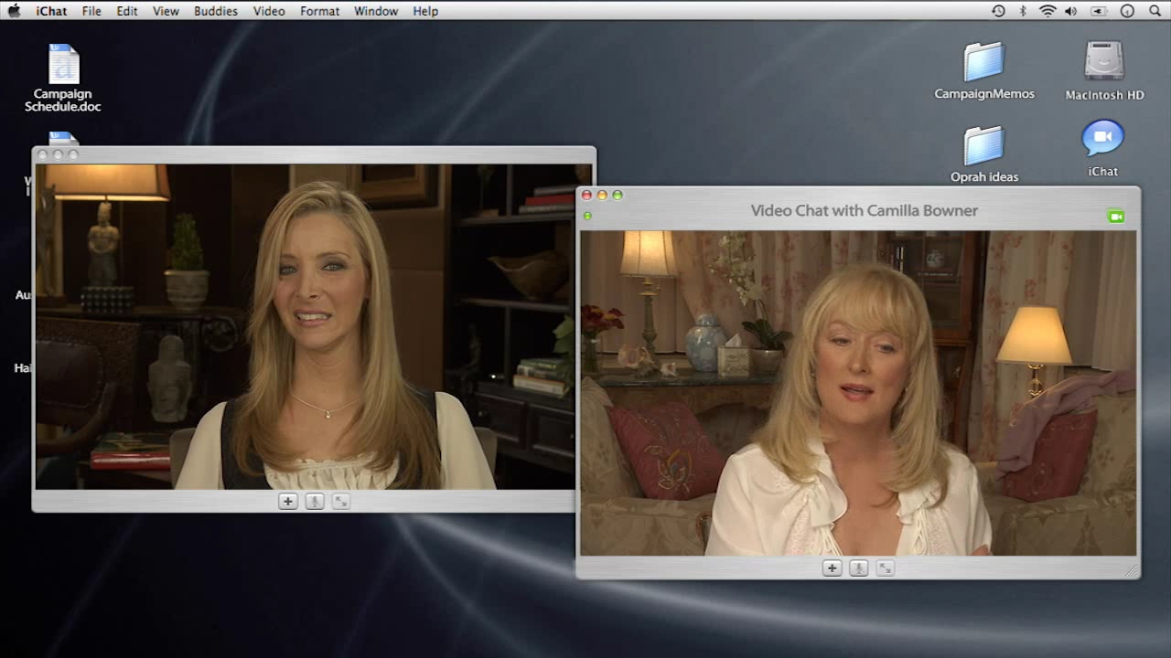
Task: Open the Buddies menu
Action: (216, 11)
